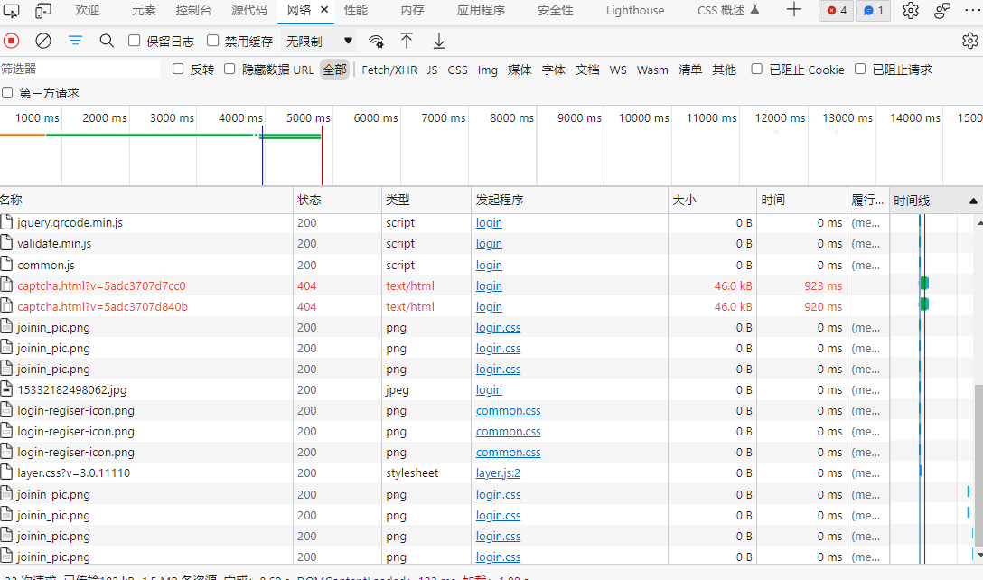Screen dimensions: 983x580
Task: Open layer.js:2 initiator link
Action: click(498, 472)
